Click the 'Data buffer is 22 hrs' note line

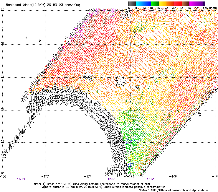click(x=104, y=187)
